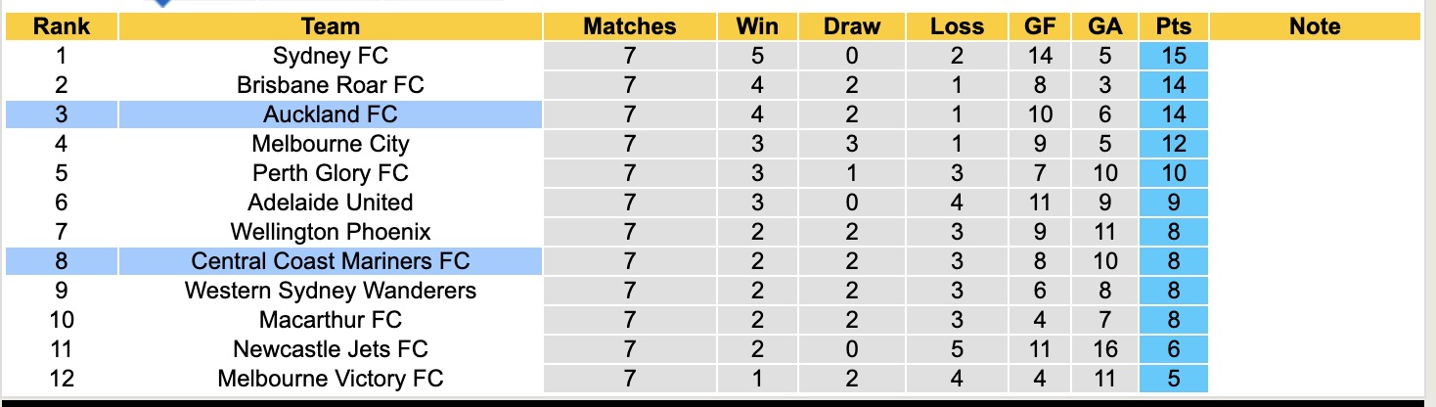Screen dimensions: 1436x407
Task: Select the Central Coast Mariners FC team name
Action: [331, 261]
